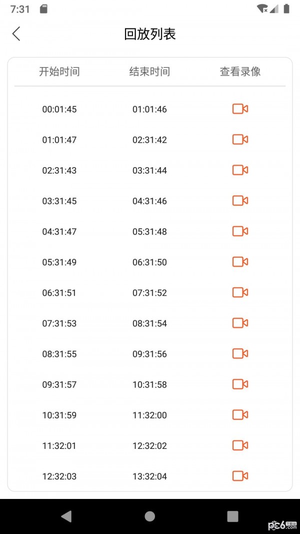Play recording ending at 07:31:52
Viewport: 300px width, 534px height.
(x=240, y=292)
